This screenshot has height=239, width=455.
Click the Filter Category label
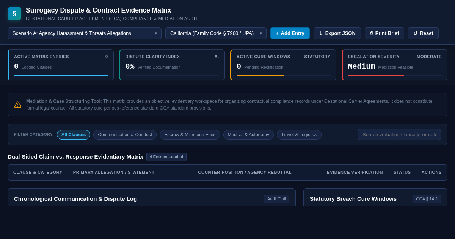click(x=34, y=134)
